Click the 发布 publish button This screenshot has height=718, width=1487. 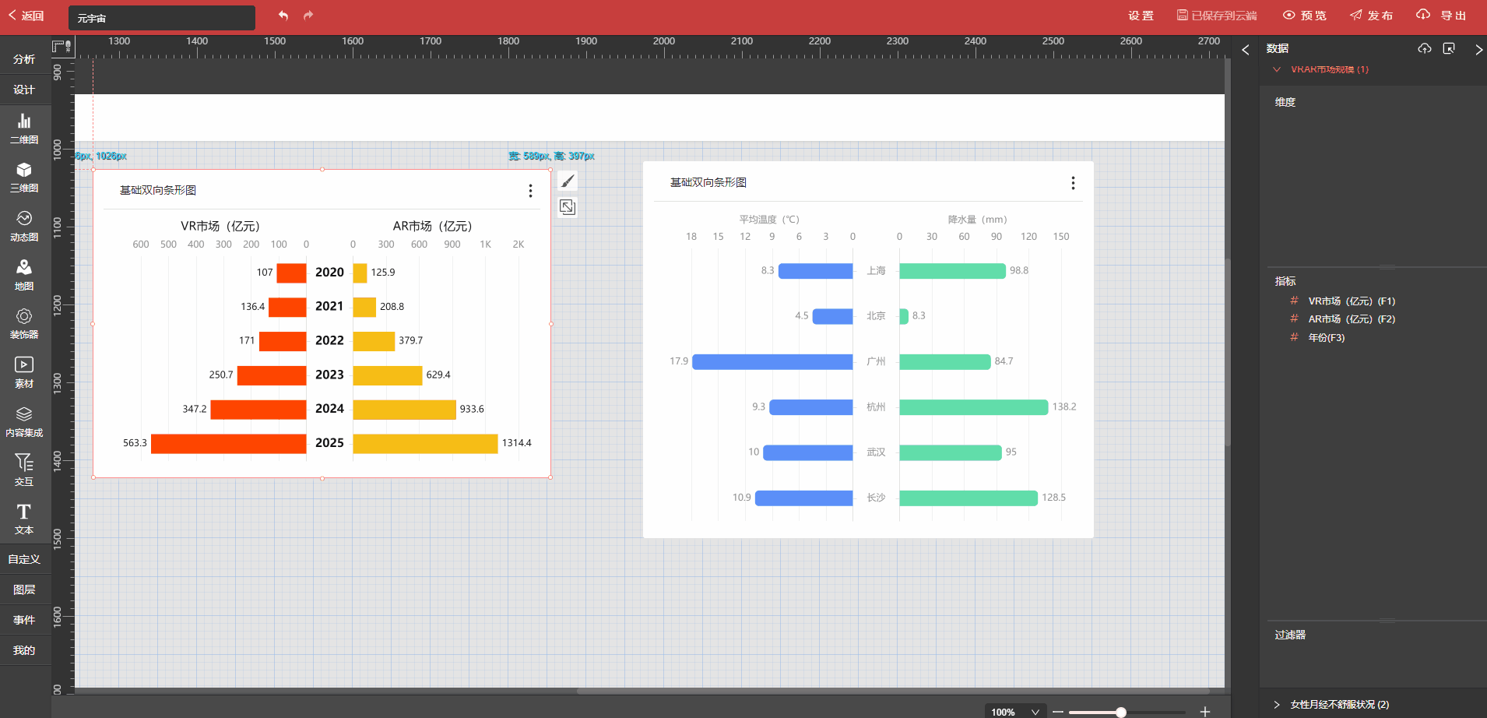[x=1372, y=16]
